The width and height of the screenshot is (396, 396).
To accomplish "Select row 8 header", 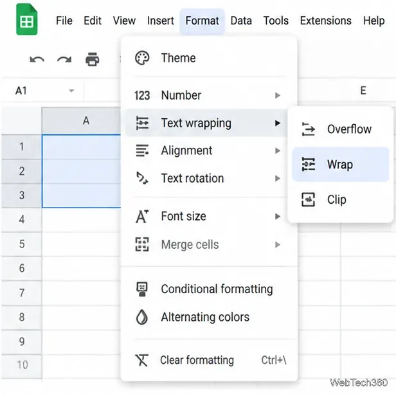I will point(22,317).
